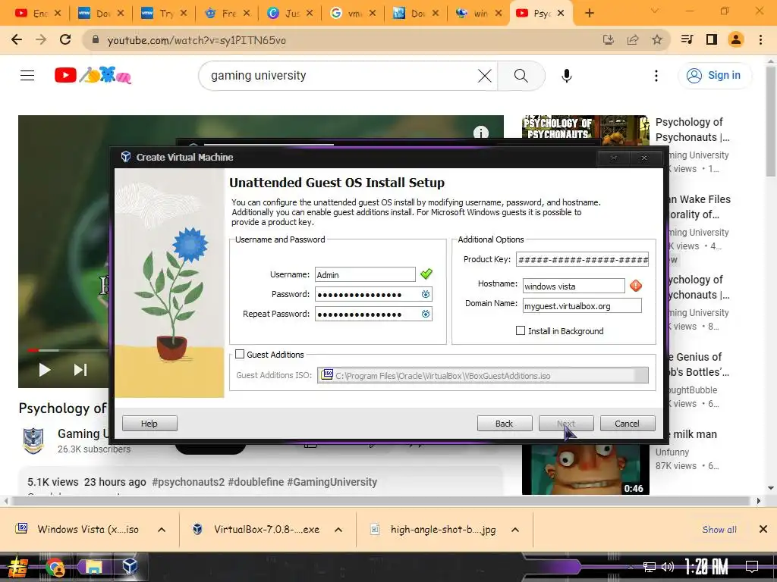The image size is (777, 582).
Task: Edit the Hostname field
Action: (574, 286)
